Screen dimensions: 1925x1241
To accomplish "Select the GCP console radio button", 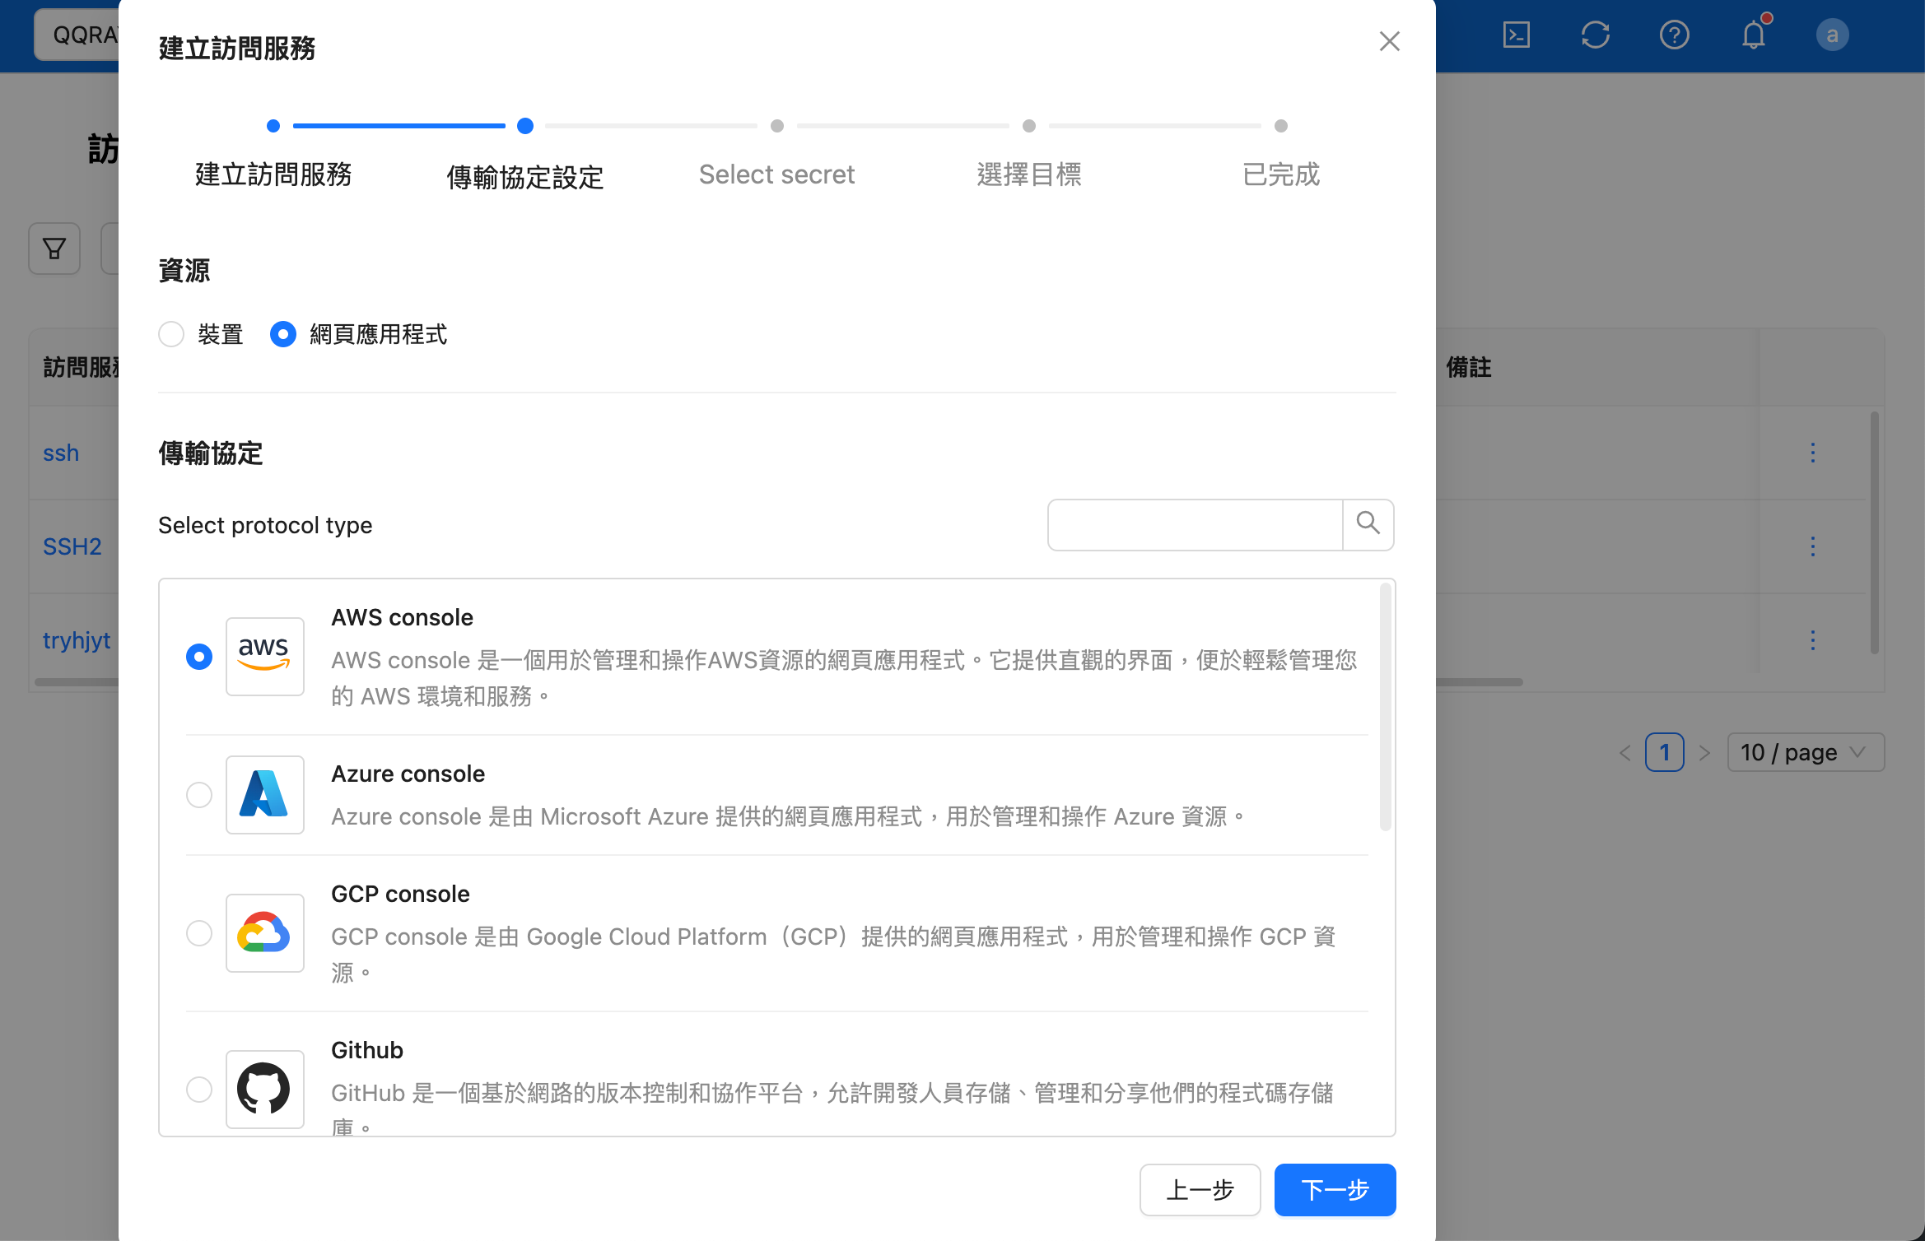I will tap(199, 933).
